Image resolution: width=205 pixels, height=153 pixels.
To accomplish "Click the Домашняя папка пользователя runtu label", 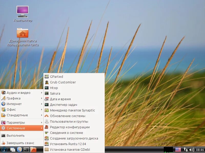I will click(x=23, y=43).
